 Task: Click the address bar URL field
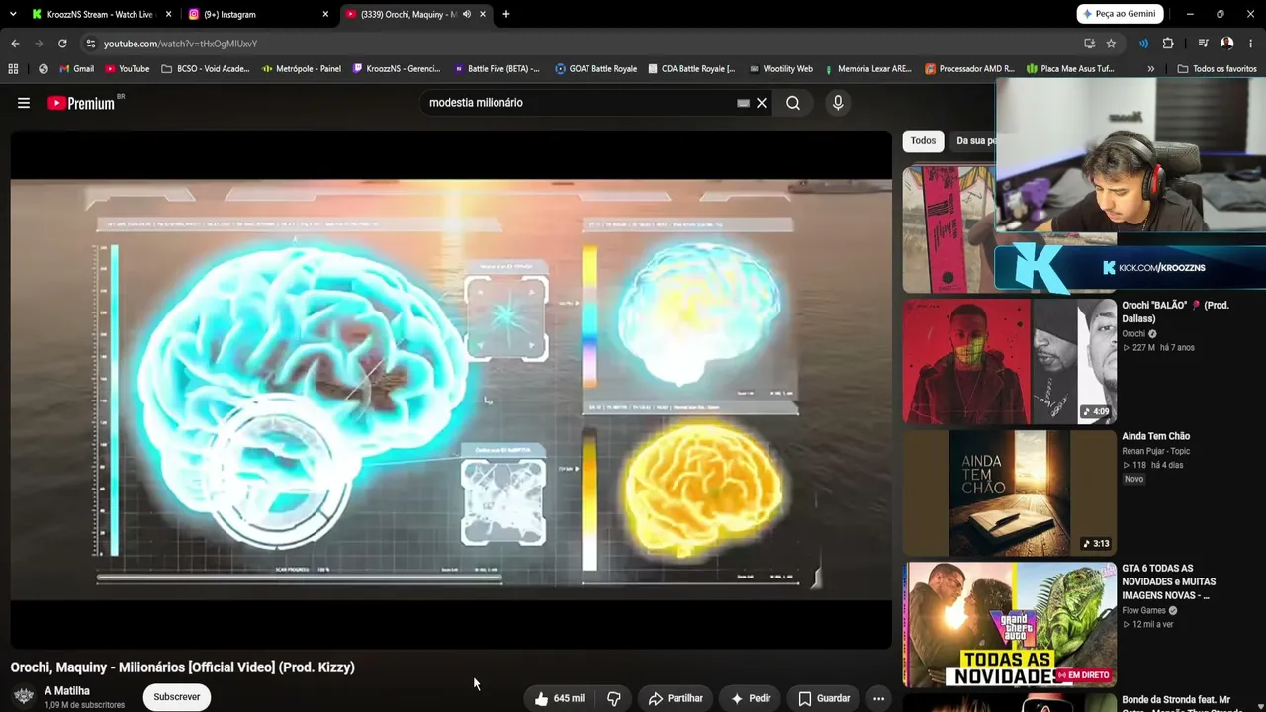tap(584, 44)
